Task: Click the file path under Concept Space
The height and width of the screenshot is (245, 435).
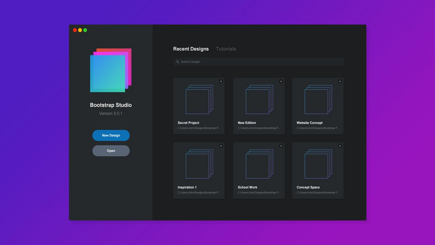Action: coord(318,193)
